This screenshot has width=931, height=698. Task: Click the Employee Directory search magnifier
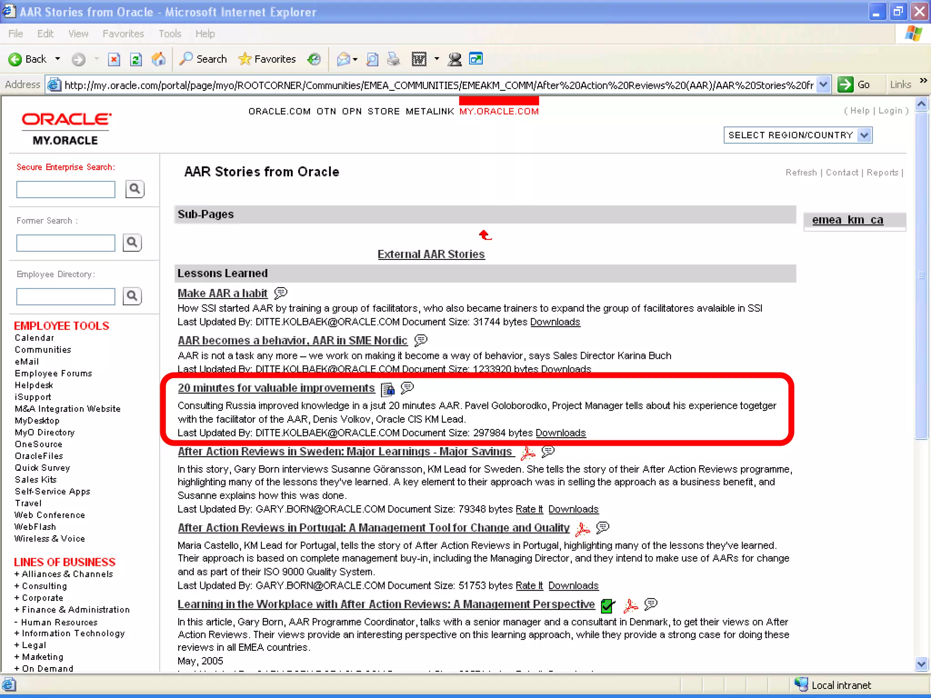(x=132, y=296)
